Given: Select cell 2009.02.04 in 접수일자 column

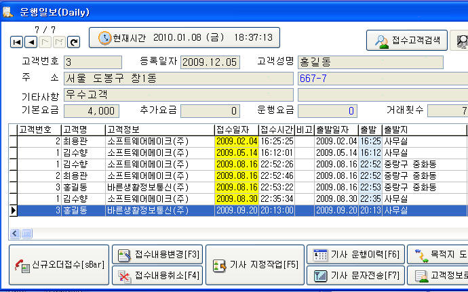Looking at the screenshot, I should tap(237, 141).
